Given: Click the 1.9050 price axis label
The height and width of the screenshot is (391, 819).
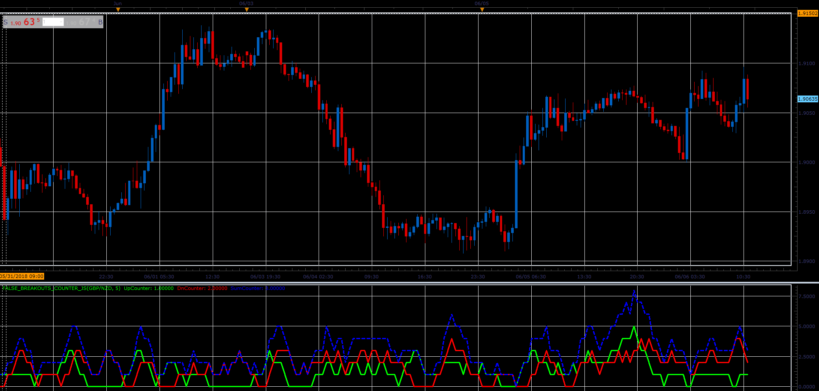Looking at the screenshot, I should (x=807, y=113).
